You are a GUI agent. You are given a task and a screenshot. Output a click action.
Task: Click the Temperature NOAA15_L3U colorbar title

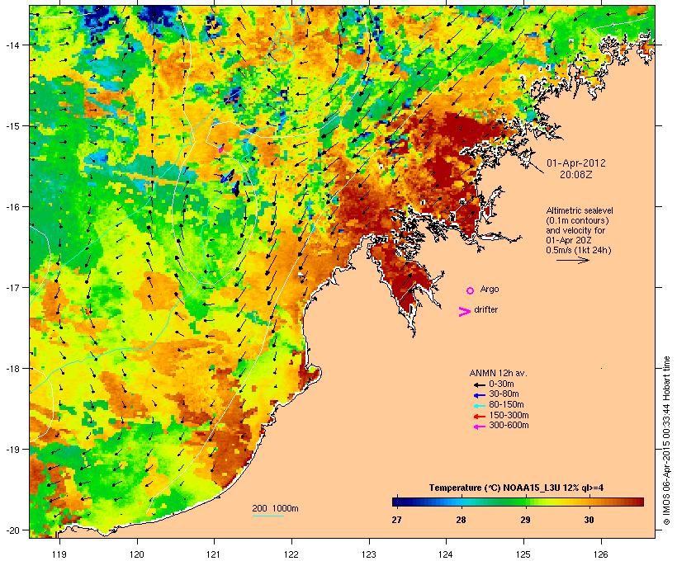[x=516, y=488]
